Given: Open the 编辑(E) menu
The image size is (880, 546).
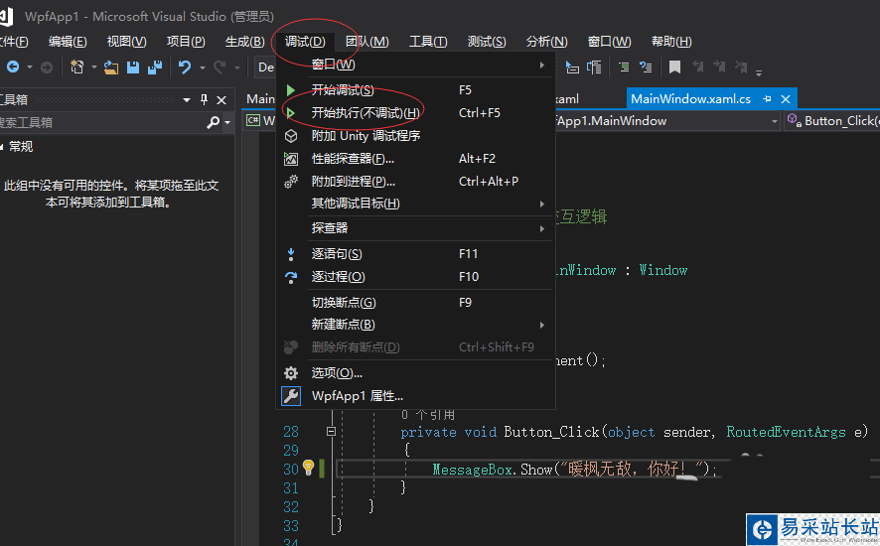Looking at the screenshot, I should point(68,42).
